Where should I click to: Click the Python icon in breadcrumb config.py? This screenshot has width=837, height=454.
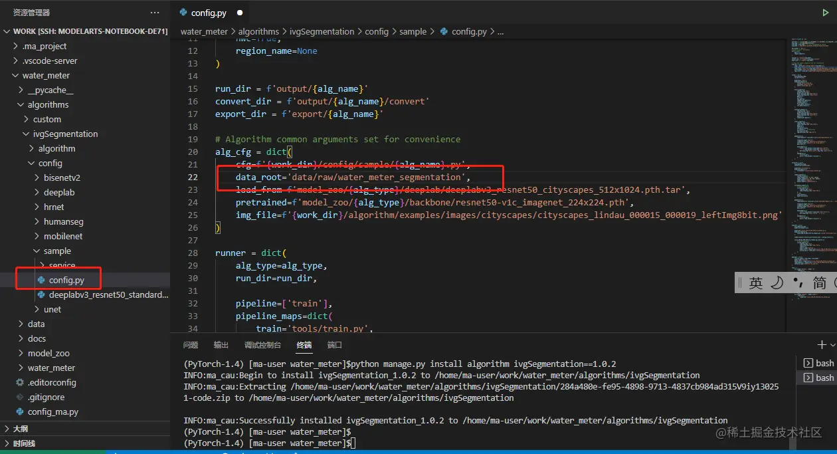[x=443, y=31]
